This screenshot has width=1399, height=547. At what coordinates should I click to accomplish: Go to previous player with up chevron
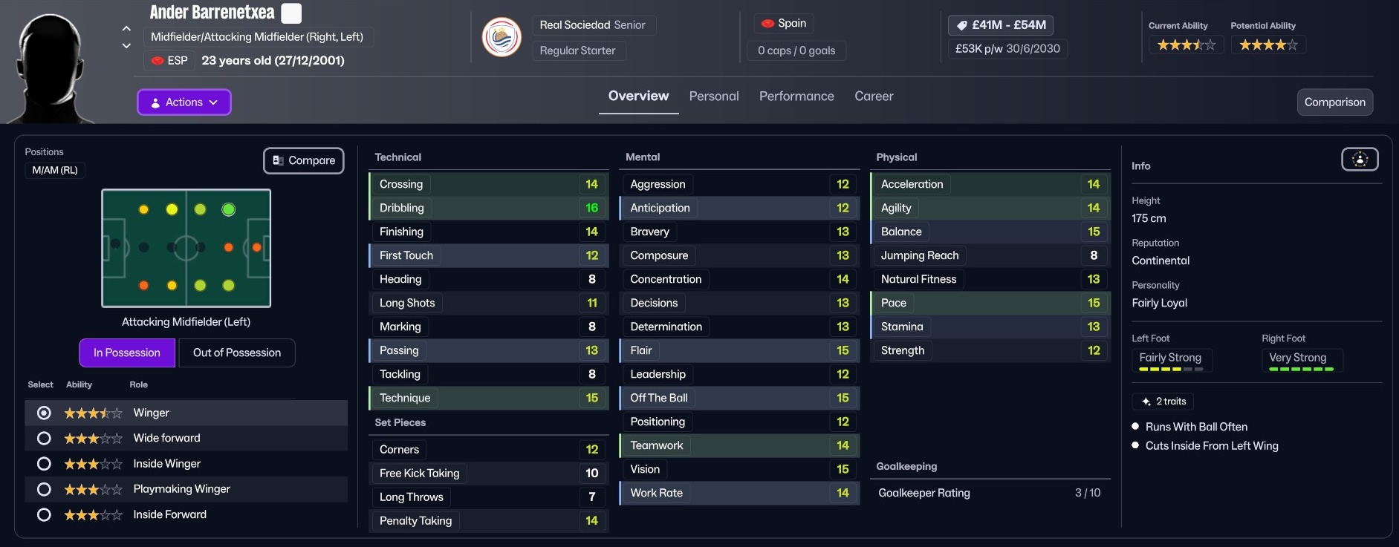[126, 29]
